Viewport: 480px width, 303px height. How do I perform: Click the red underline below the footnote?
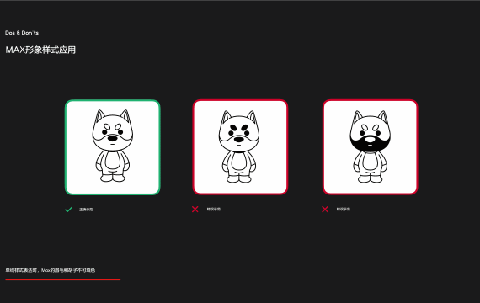[63, 279]
